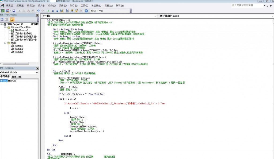Open the 視窗(W) menu
The height and width of the screenshot is (159, 274).
click(x=109, y=6)
